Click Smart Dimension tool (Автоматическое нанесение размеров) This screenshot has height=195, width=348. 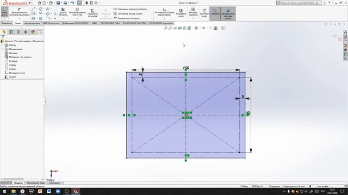tap(20, 12)
